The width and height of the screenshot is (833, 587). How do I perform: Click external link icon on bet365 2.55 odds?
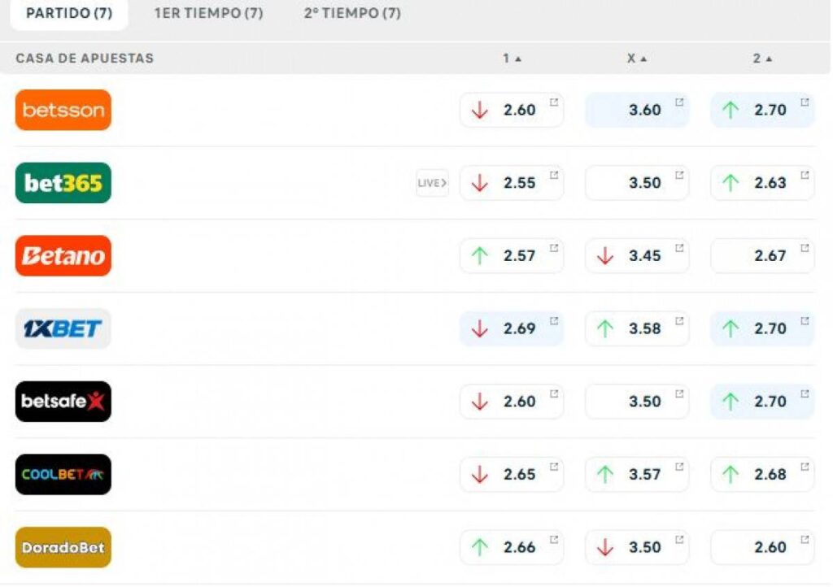tap(553, 175)
